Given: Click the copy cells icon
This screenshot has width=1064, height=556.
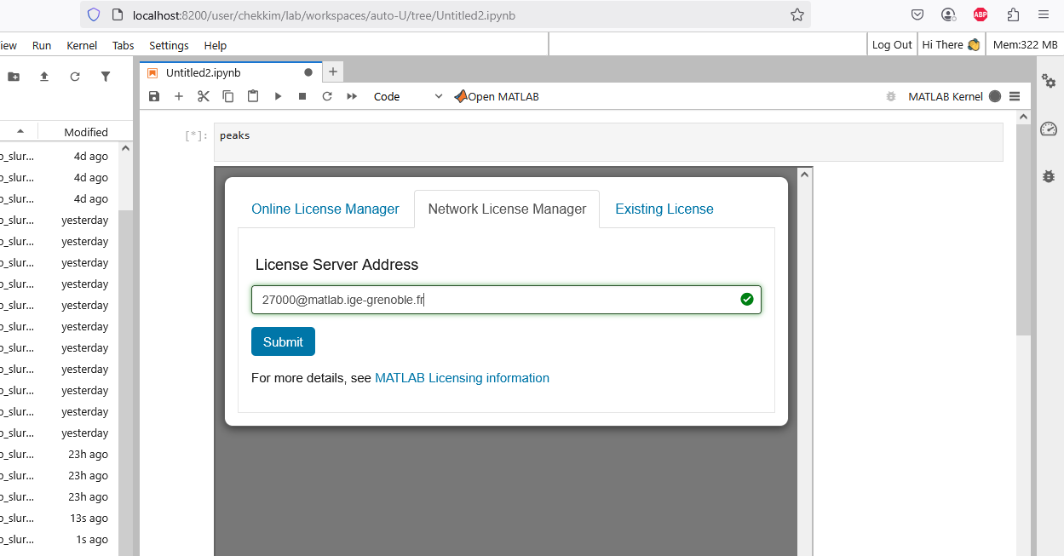Looking at the screenshot, I should point(228,96).
